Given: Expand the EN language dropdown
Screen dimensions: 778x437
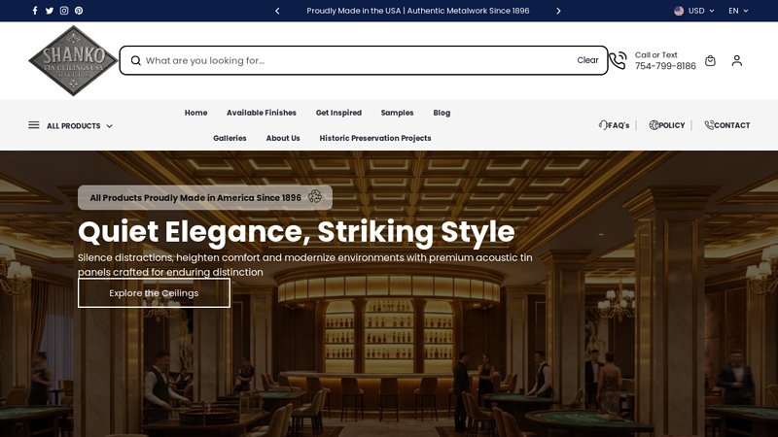Looking at the screenshot, I should click(739, 11).
